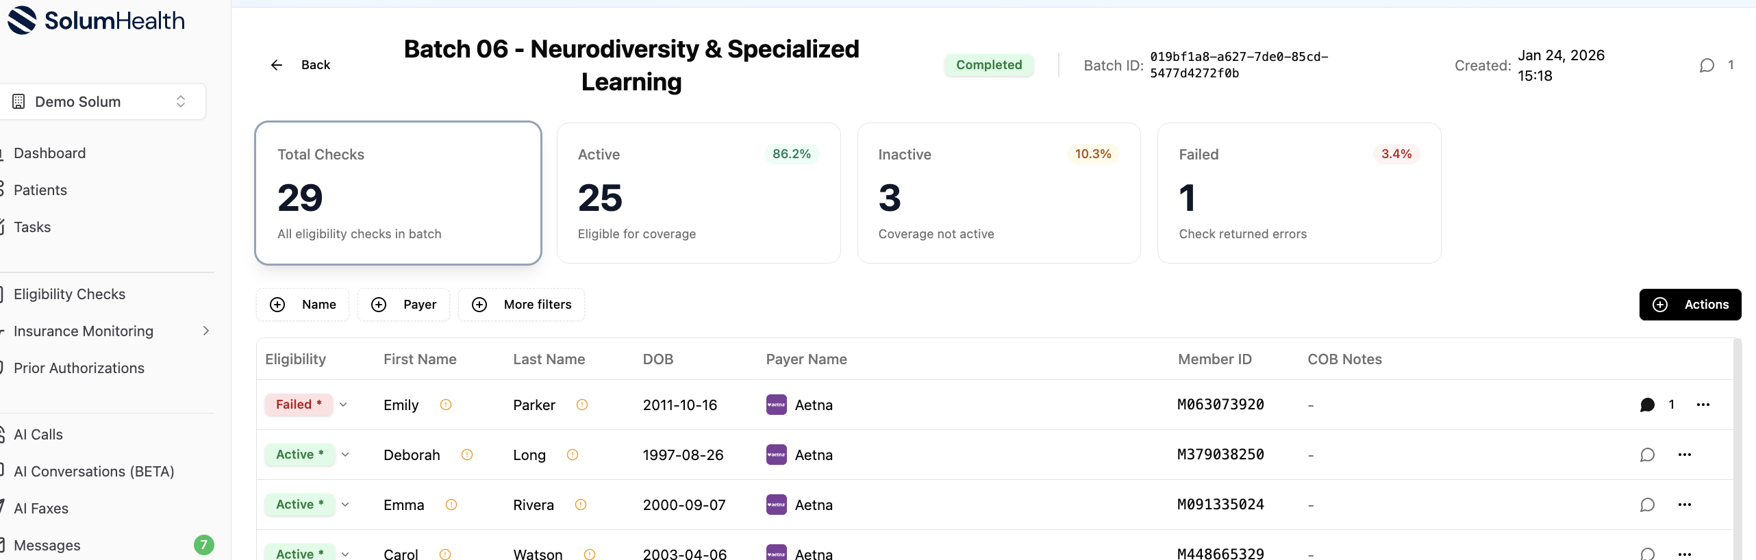This screenshot has height=560, width=1756.
Task: Click the info icon beside Emma
Action: tap(451, 505)
